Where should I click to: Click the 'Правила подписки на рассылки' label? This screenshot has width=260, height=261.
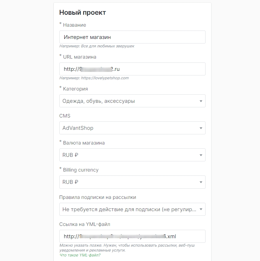tap(98, 197)
